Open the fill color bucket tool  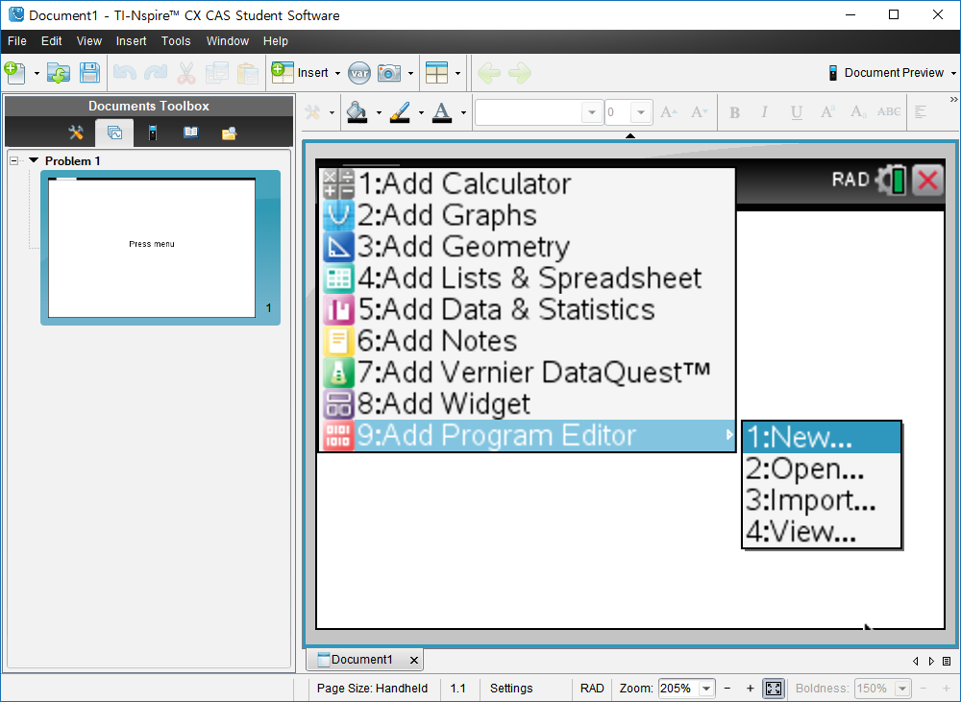point(357,112)
